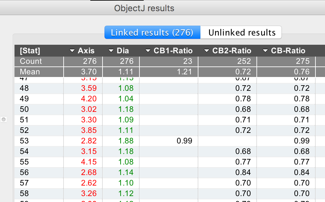Open the Unlinked results tab
This screenshot has width=325, height=202.
pyautogui.click(x=241, y=33)
